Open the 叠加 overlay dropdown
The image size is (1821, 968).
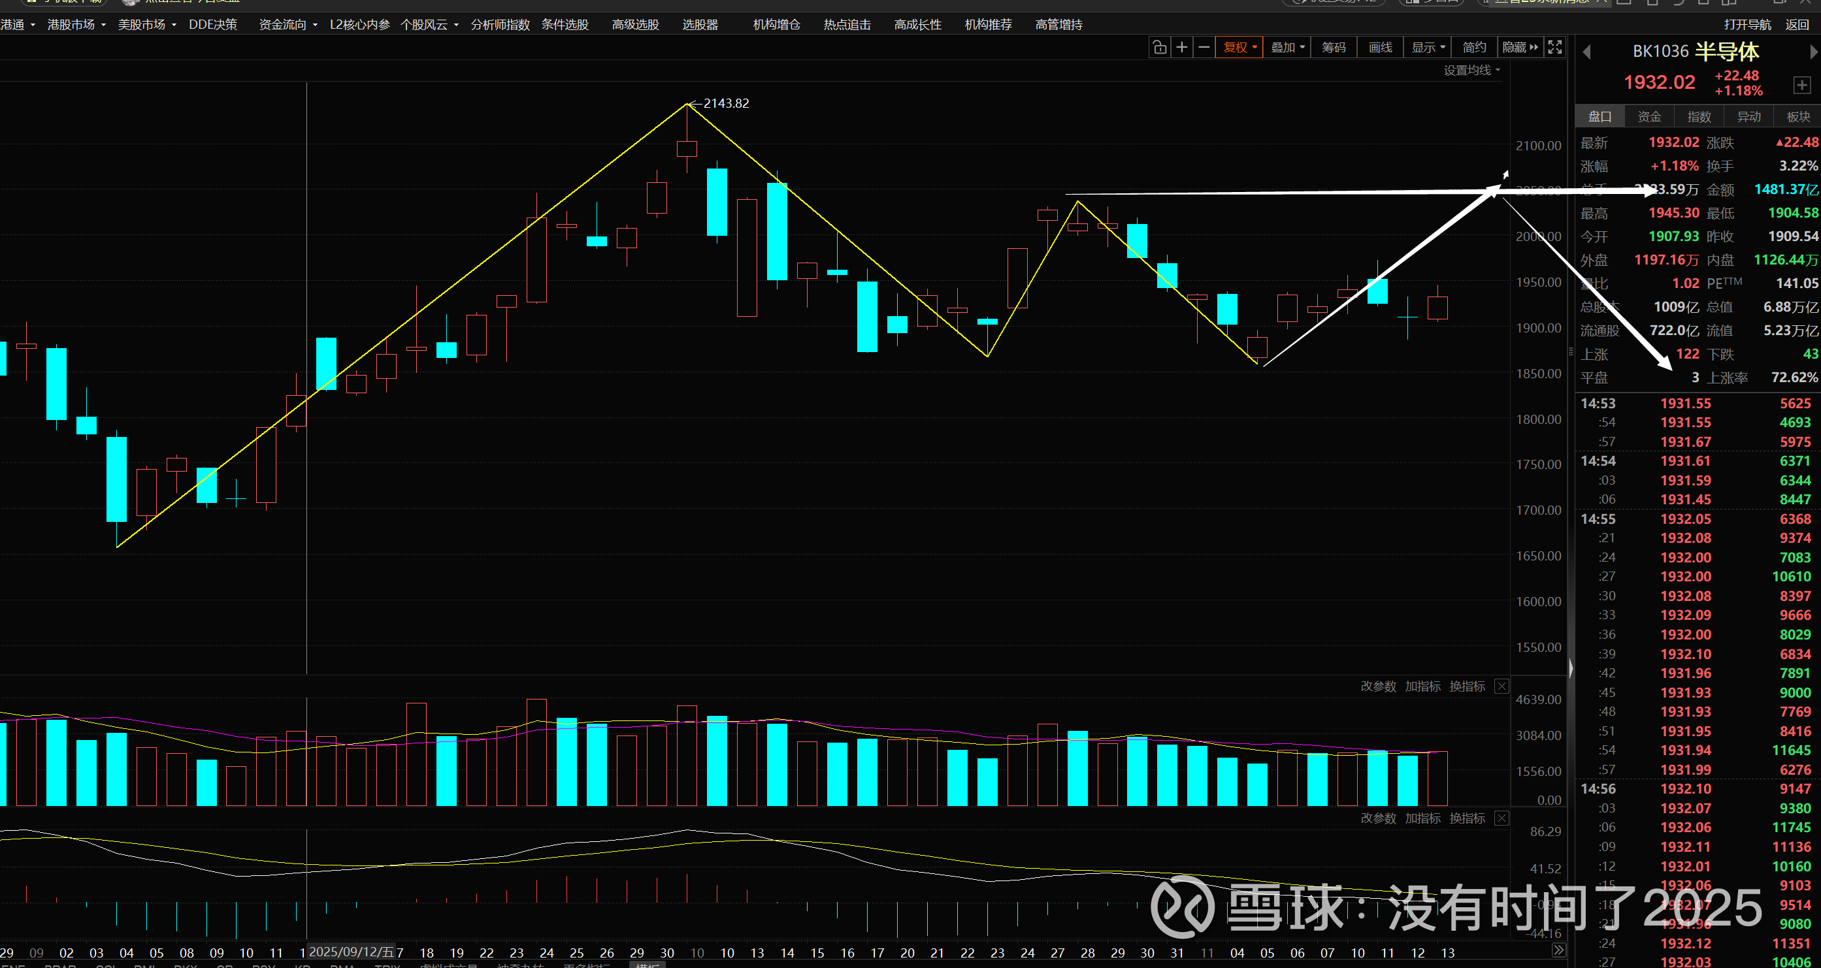coord(1287,47)
